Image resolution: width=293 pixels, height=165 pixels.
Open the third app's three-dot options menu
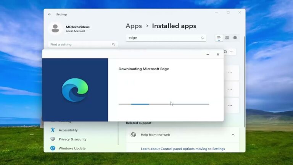tap(230, 105)
